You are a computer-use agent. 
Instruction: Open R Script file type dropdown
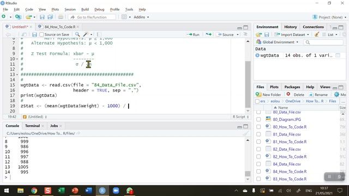click(x=240, y=117)
